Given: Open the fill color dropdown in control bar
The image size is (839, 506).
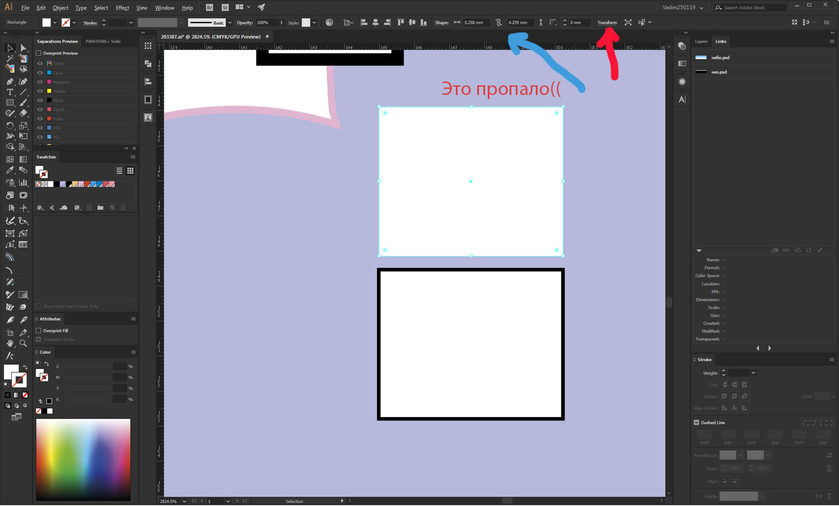Looking at the screenshot, I should point(55,23).
